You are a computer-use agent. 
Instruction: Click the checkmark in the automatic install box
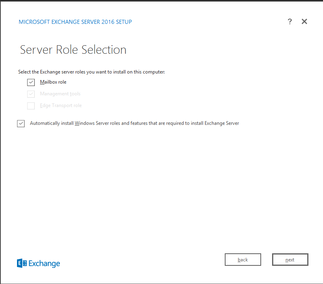(x=21, y=123)
